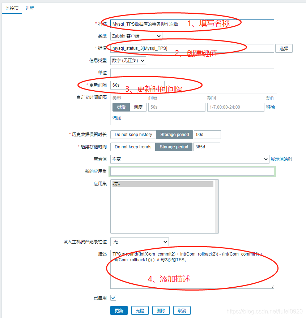Image resolution: width=306 pixels, height=318 pixels.
Task: Open the 查看值 dropdown
Action: tap(190, 159)
